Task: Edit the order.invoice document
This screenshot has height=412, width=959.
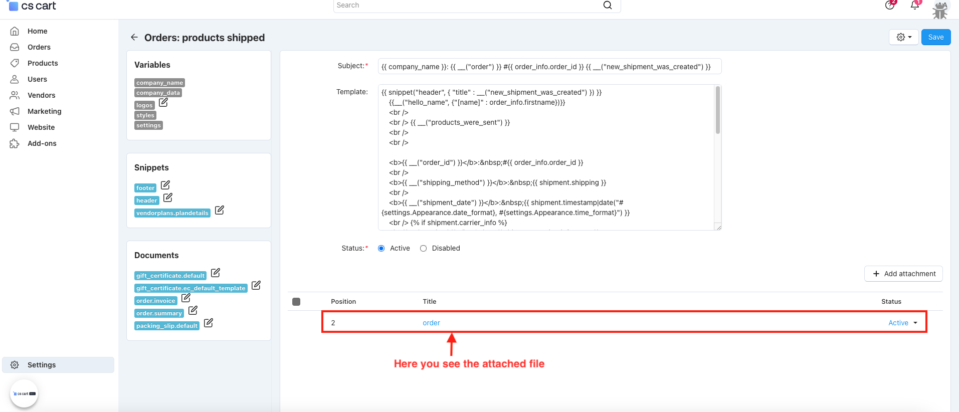Action: (186, 298)
